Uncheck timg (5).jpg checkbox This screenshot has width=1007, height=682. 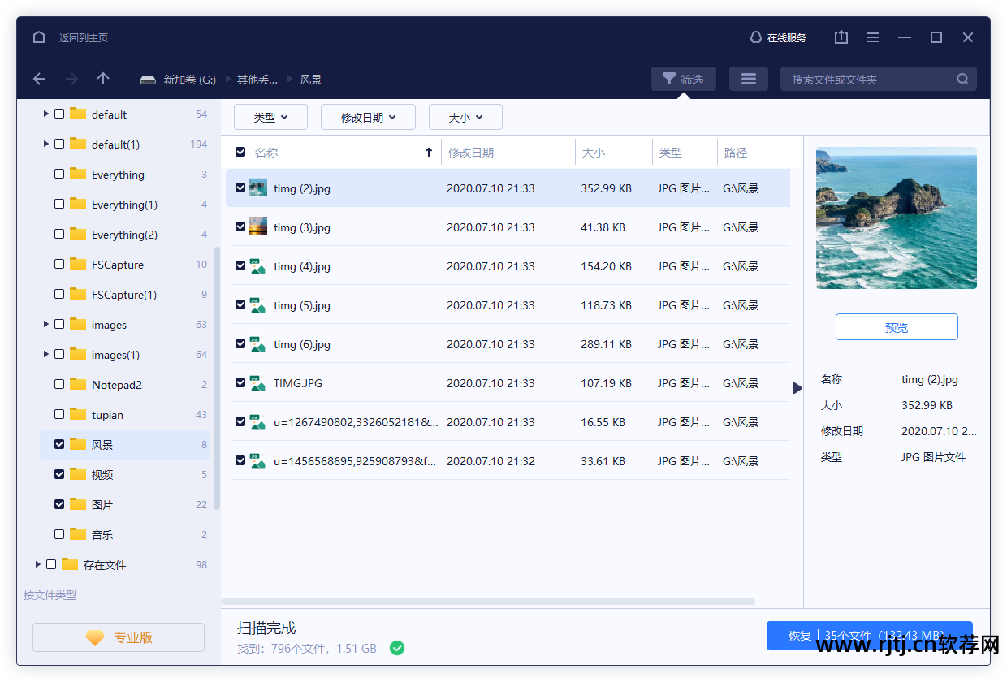240,304
